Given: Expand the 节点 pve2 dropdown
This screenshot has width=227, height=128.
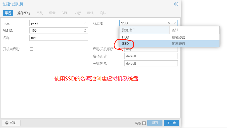Looking at the screenshot, I should tap(85, 23).
